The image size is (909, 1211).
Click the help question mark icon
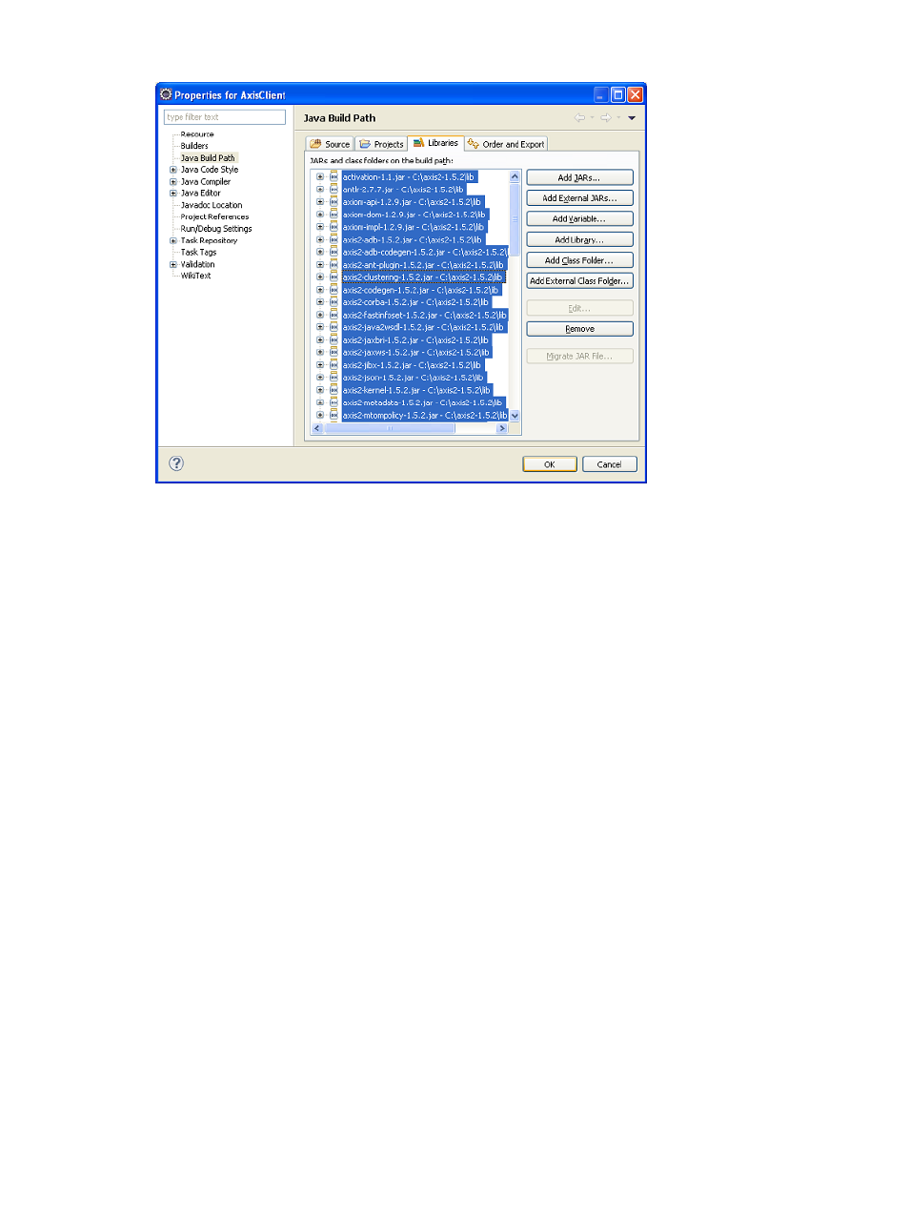(176, 463)
